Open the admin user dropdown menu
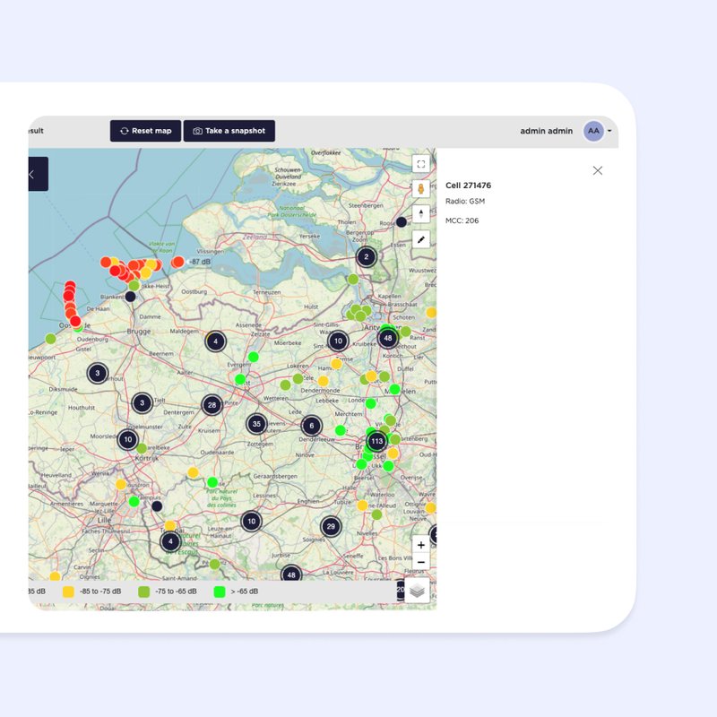Screen dimensions: 717x717 (x=609, y=131)
